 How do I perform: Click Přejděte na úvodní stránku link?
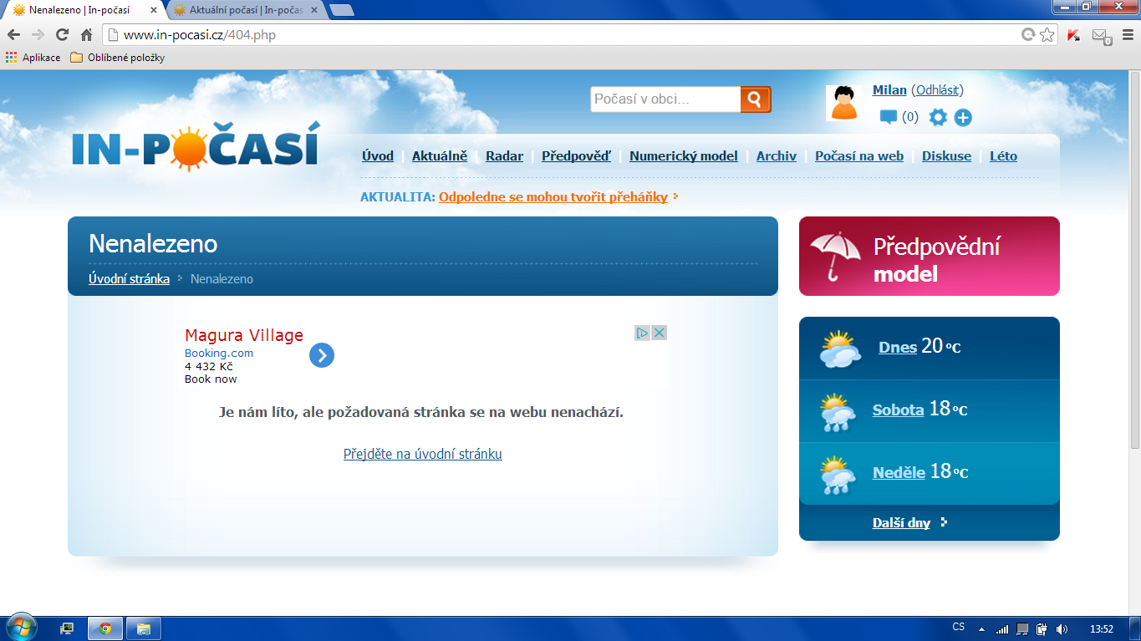click(x=423, y=454)
